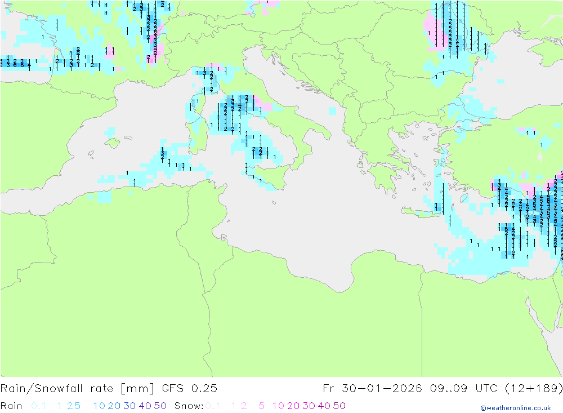Click the 'Fr 30-01-2026 09..09 UTC (12+189)' timestamp
563x413 pixels.
[x=443, y=389]
